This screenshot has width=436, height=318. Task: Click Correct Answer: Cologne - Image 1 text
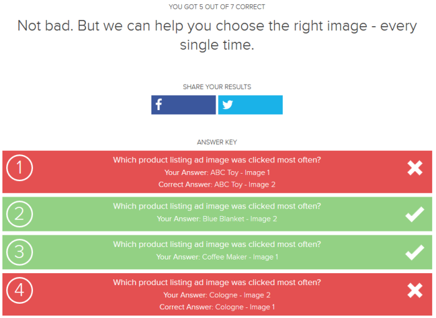(217, 307)
